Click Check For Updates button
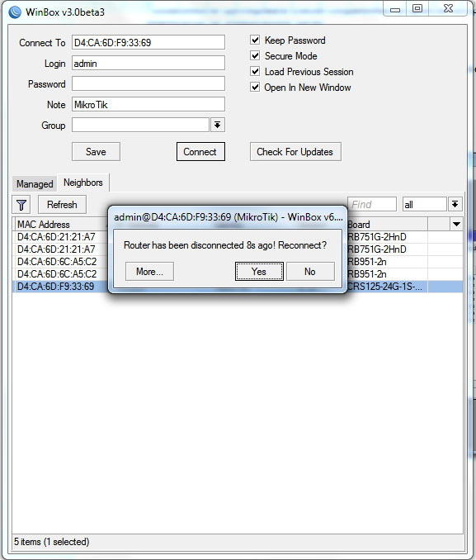This screenshot has height=560, width=476. (x=295, y=152)
